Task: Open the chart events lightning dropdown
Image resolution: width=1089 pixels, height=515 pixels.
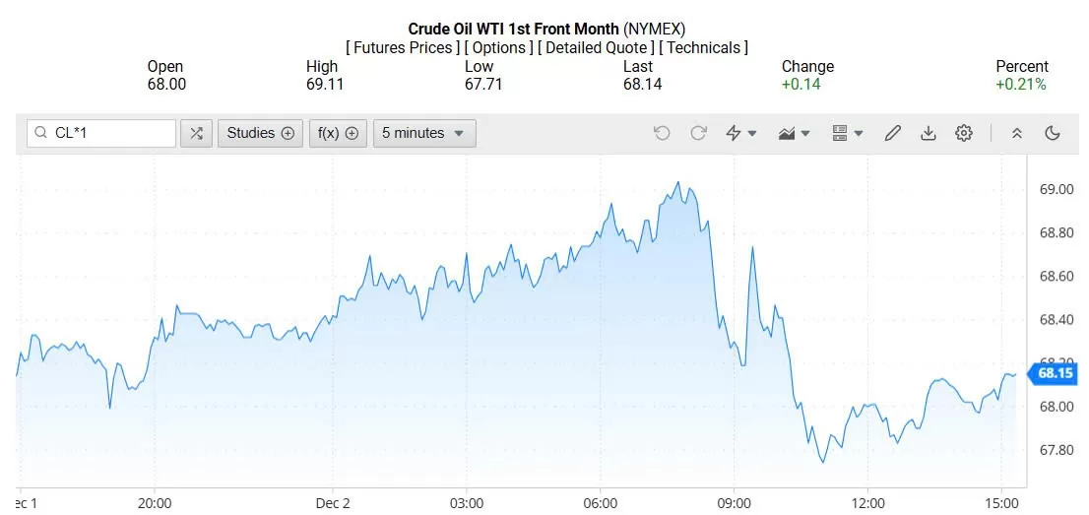Action: (740, 133)
